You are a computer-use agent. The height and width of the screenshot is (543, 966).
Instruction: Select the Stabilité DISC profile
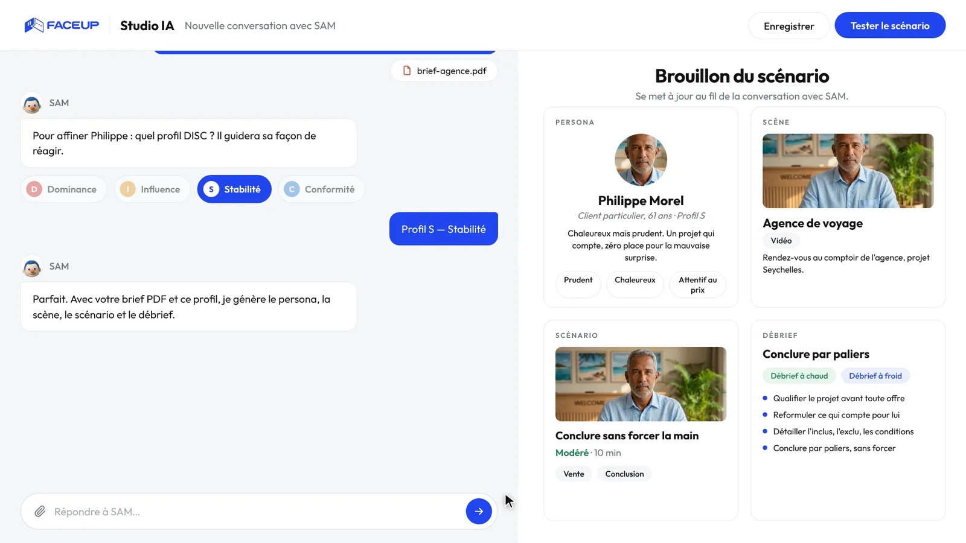click(234, 189)
